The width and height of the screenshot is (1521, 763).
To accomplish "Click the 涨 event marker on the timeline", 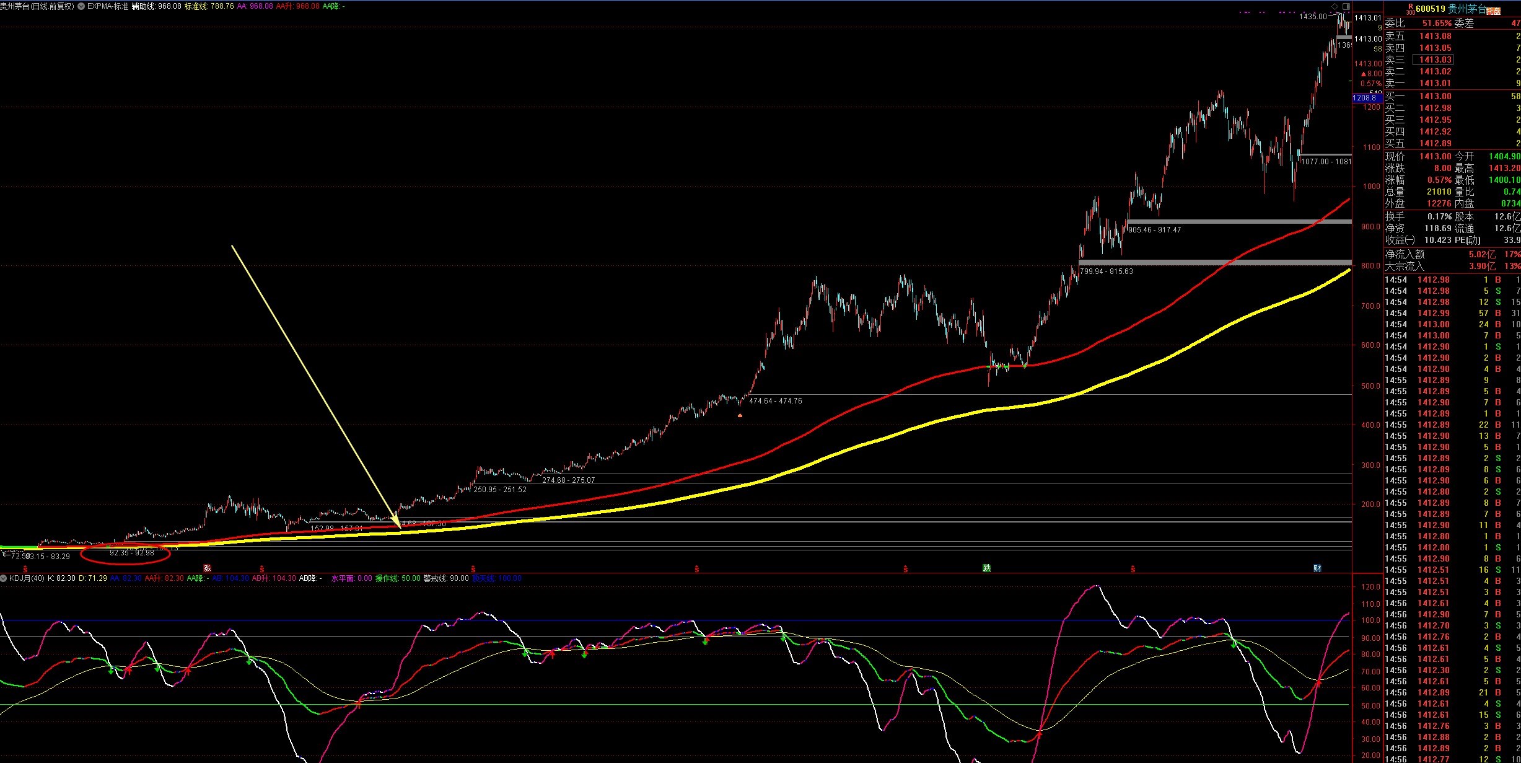I will click(208, 568).
